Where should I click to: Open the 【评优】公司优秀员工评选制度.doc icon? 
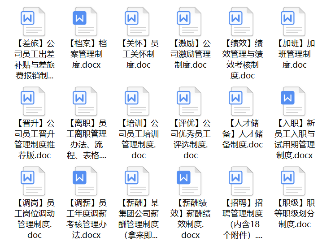(x=190, y=101)
